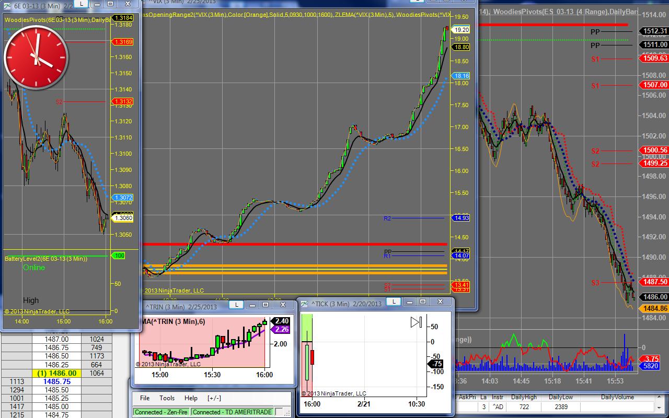Toggle the L link button on ^TICK chart

[393, 301]
